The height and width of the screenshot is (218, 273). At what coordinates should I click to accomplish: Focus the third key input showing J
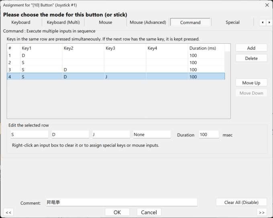pyautogui.click(x=111, y=134)
